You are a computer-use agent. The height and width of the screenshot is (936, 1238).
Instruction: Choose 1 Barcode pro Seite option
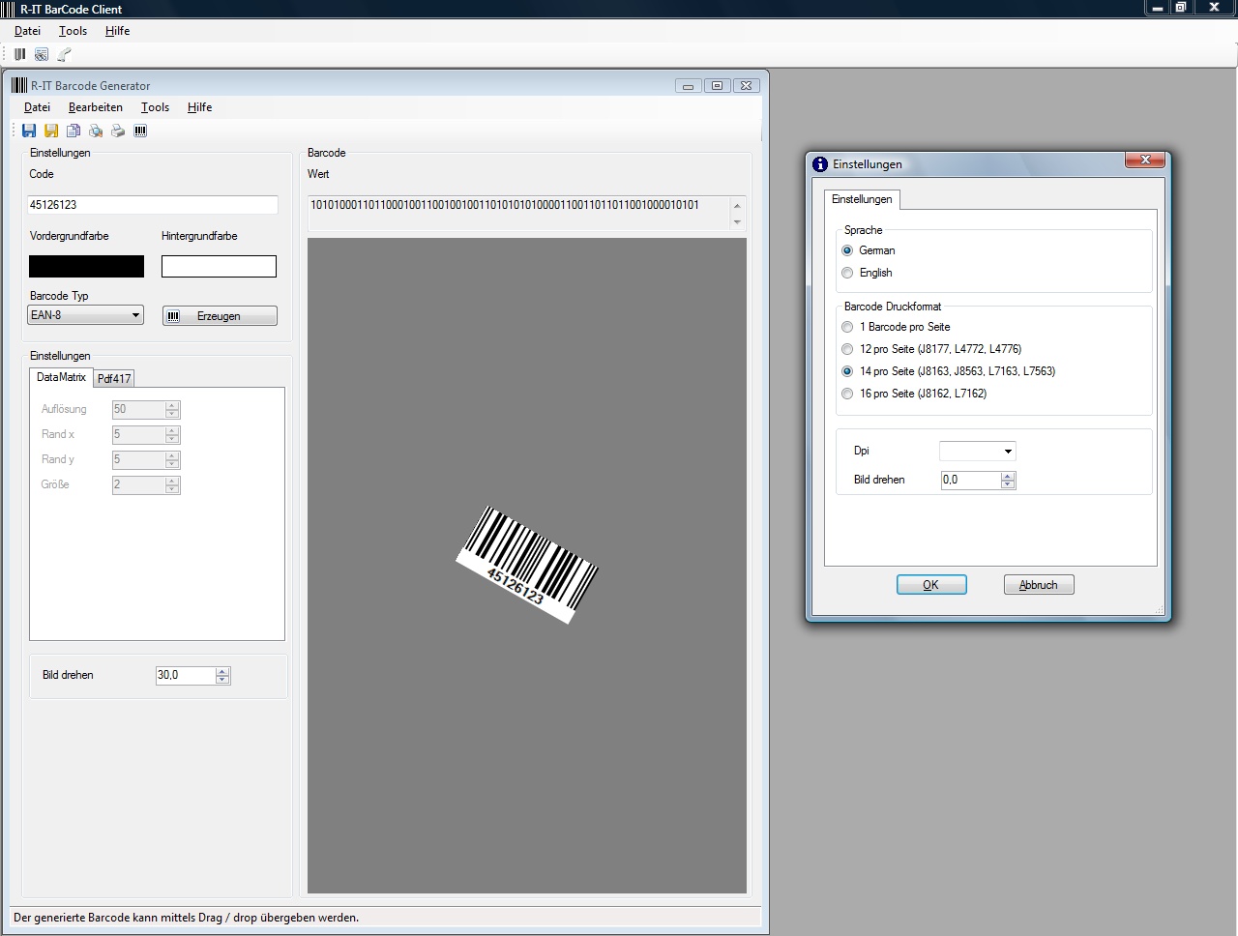coord(847,327)
